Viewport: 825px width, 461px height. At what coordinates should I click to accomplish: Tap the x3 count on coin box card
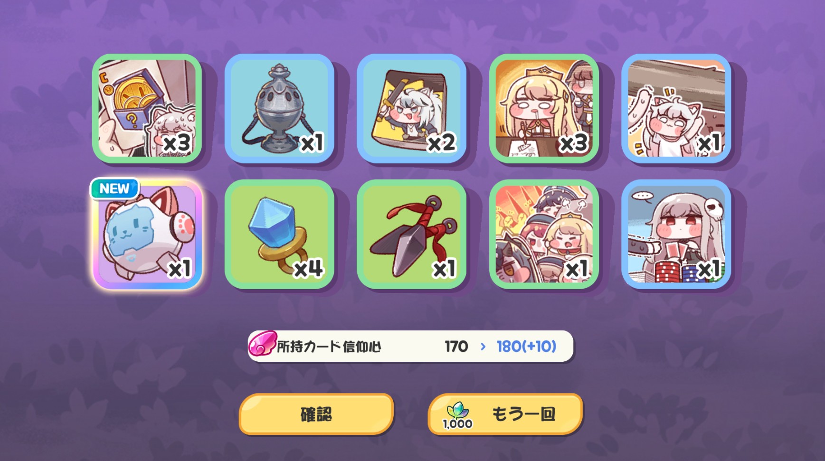[177, 143]
